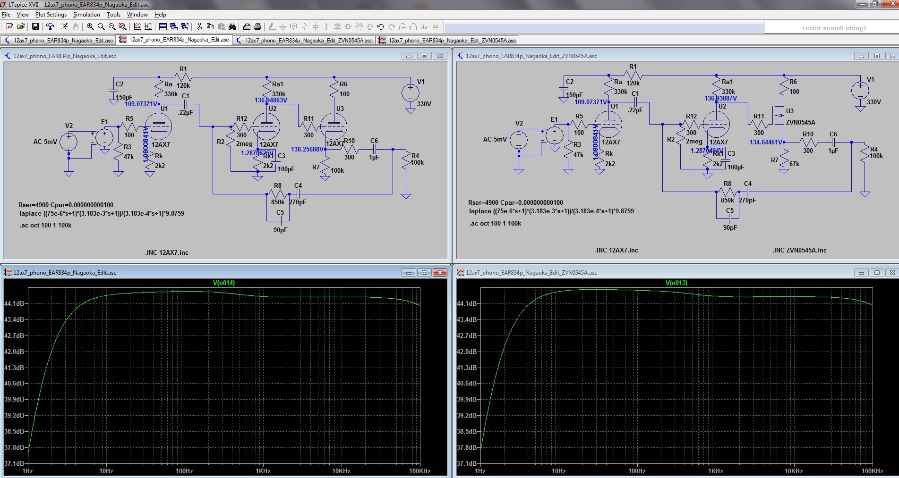Screen dimensions: 899x478
Task: Select the Resistor placement tool
Action: point(304,27)
